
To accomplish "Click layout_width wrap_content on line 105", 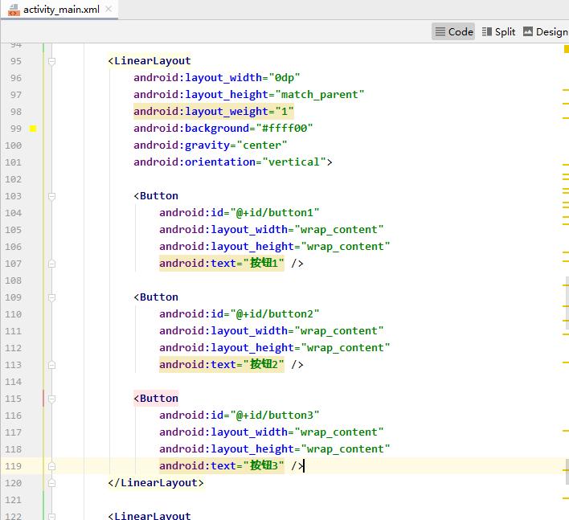I will click(272, 230).
